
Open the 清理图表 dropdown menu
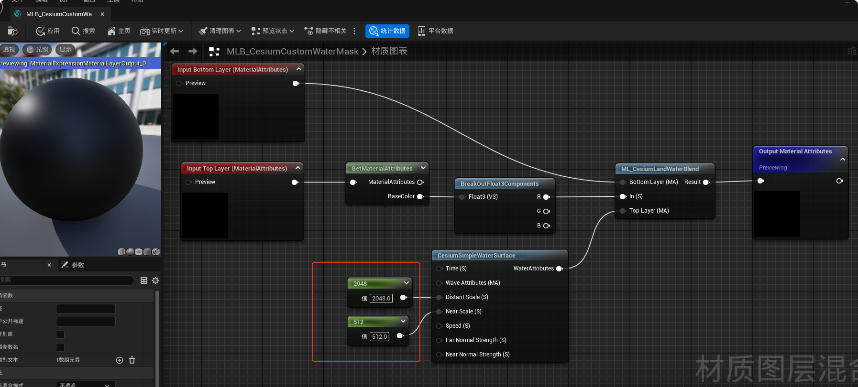click(x=220, y=31)
